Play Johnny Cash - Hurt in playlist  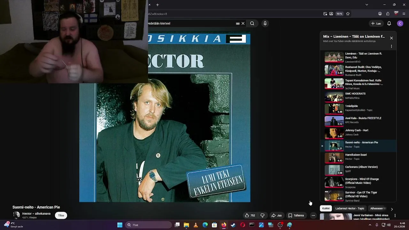358,133
